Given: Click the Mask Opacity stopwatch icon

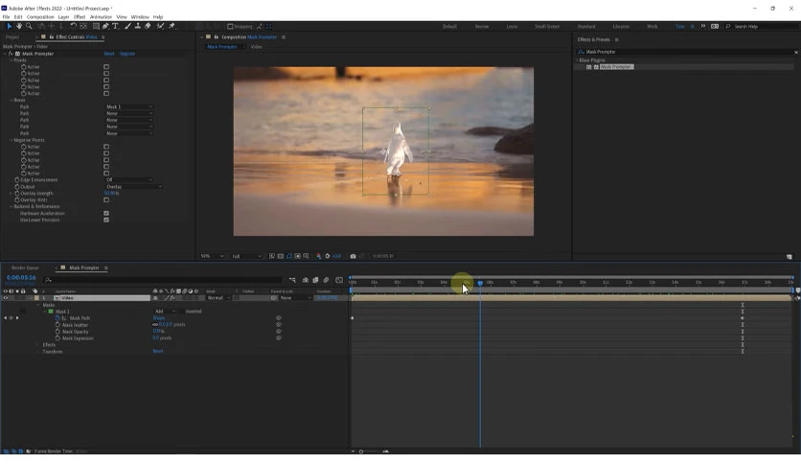Looking at the screenshot, I should point(57,332).
